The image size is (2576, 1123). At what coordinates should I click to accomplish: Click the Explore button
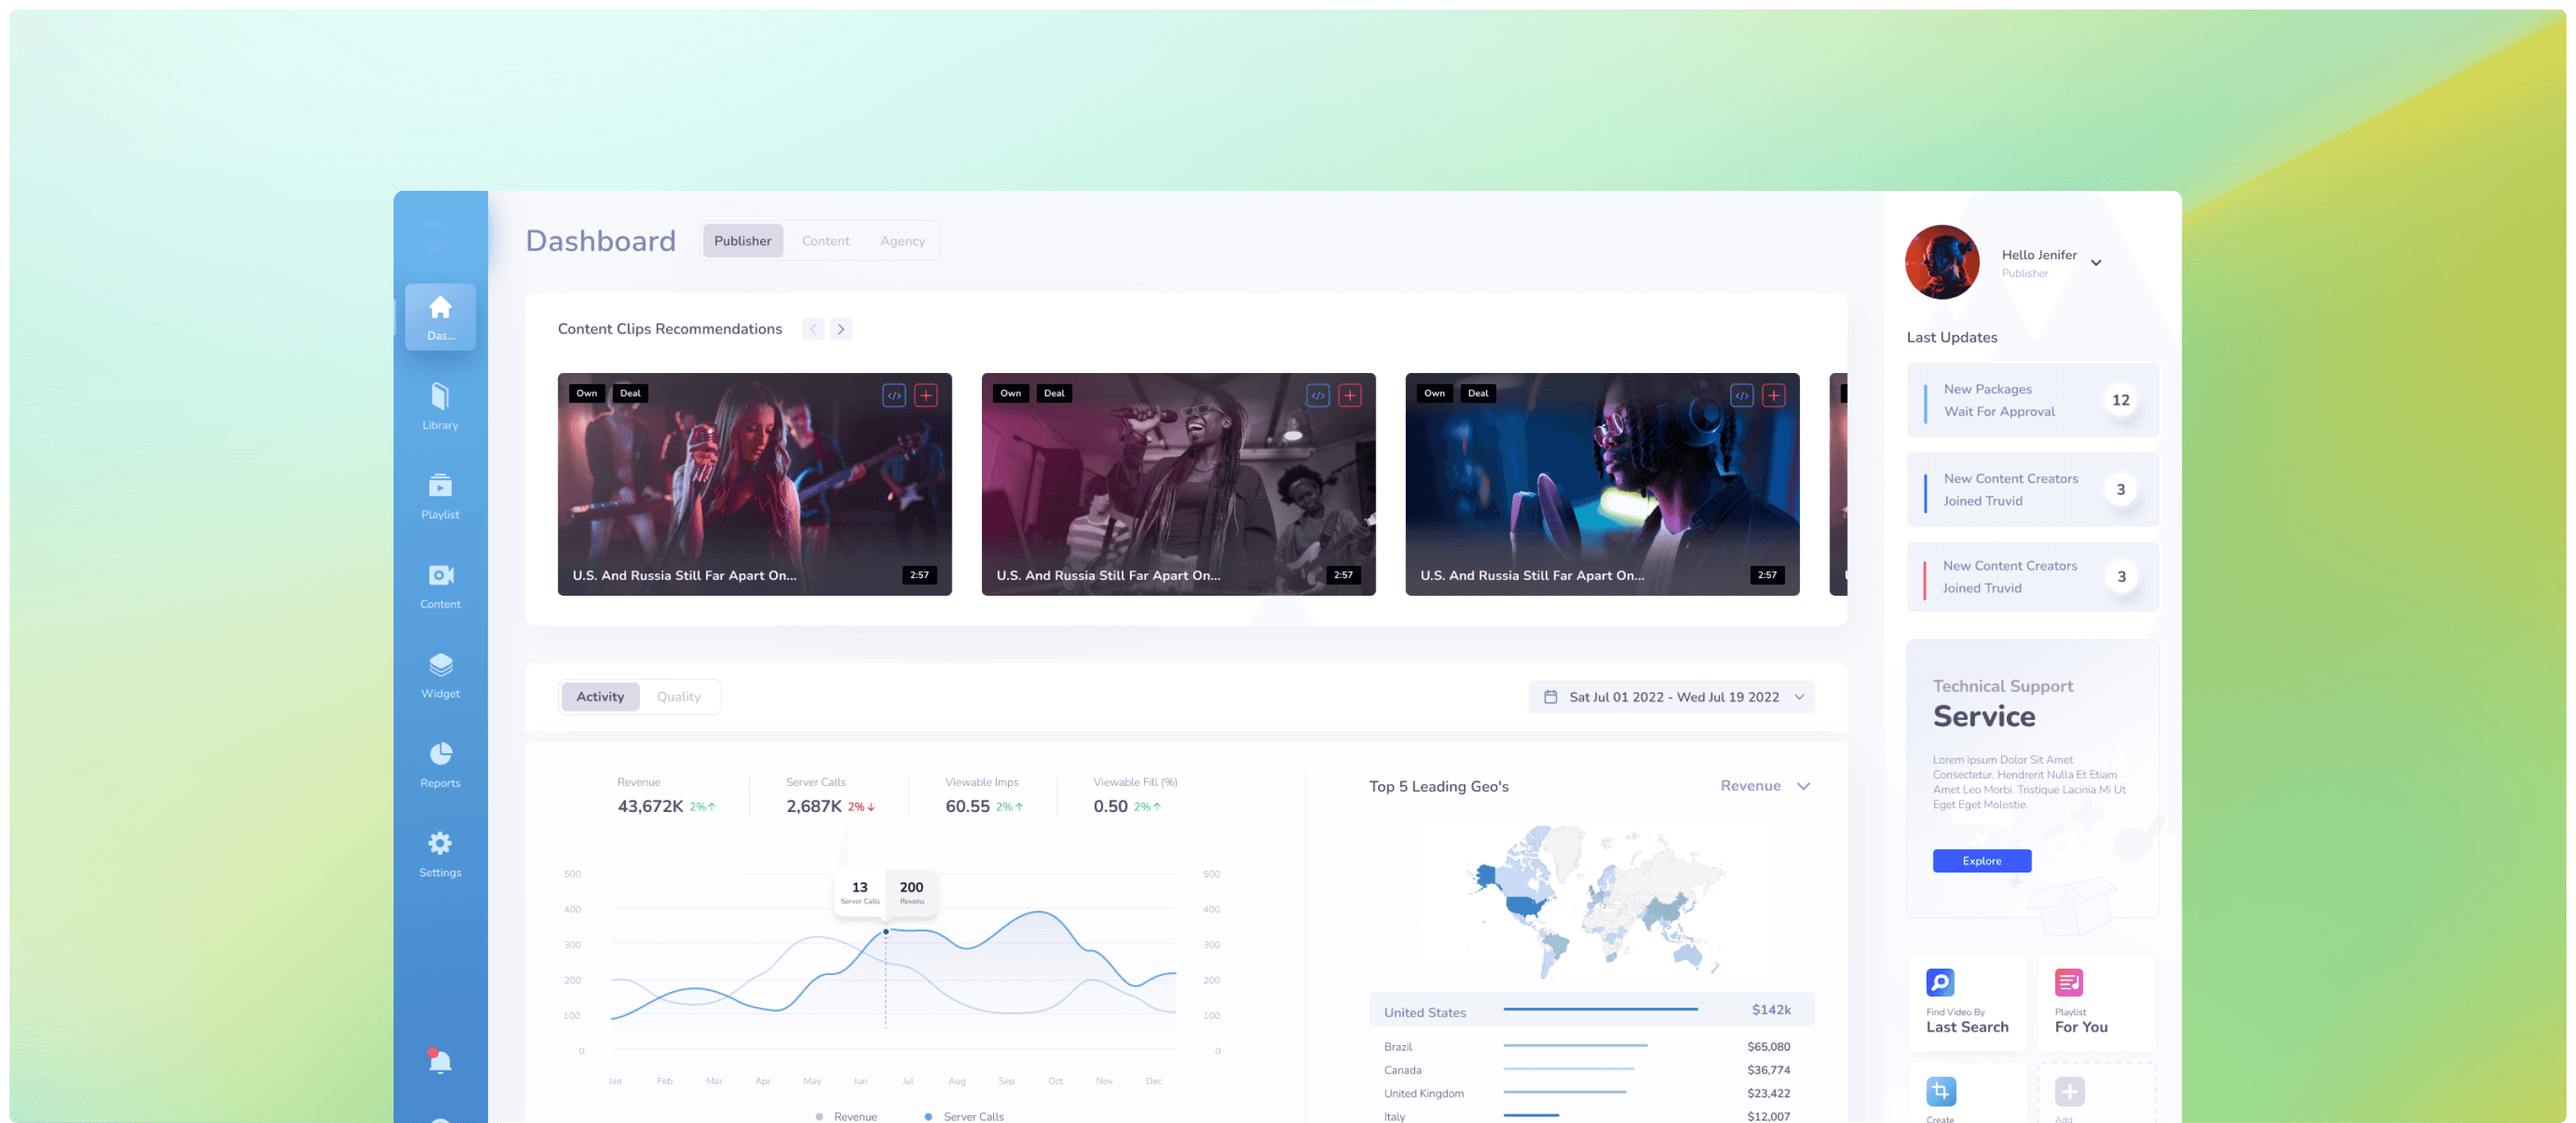[x=1981, y=861]
